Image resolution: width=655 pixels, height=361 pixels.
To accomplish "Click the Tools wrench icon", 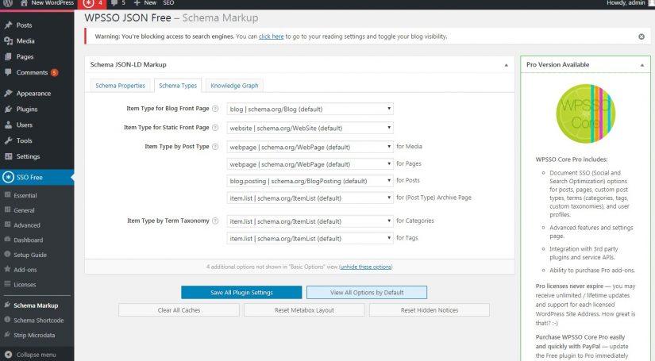I will (x=8, y=140).
